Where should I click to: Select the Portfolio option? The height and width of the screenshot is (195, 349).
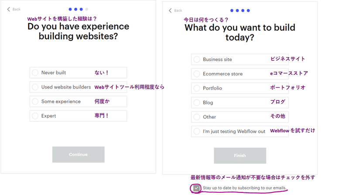tap(197, 88)
